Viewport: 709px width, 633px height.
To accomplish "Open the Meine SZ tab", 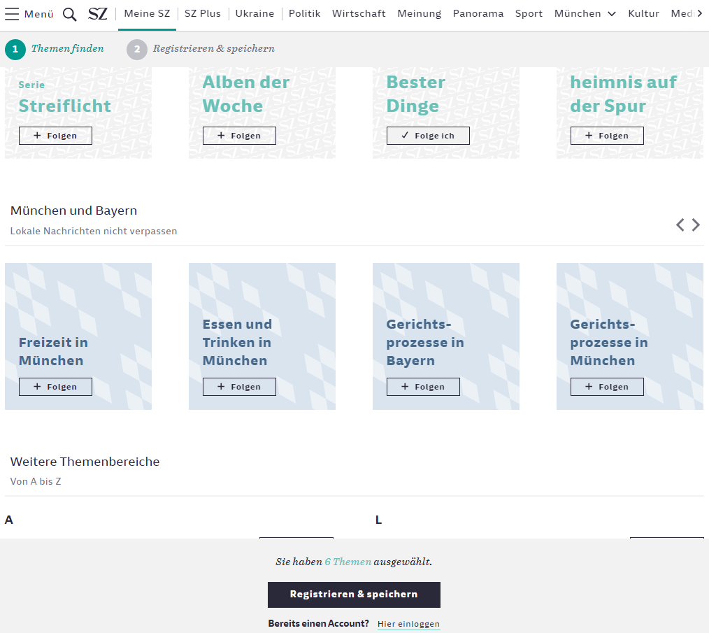I will click(147, 14).
